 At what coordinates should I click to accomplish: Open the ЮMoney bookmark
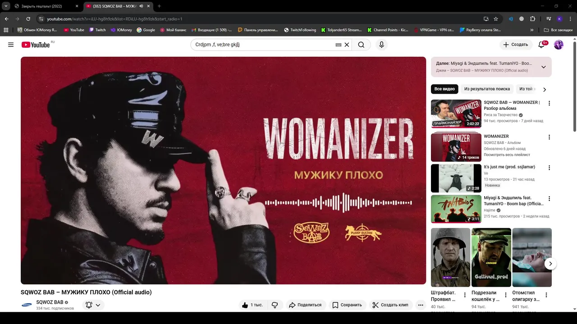[121, 30]
